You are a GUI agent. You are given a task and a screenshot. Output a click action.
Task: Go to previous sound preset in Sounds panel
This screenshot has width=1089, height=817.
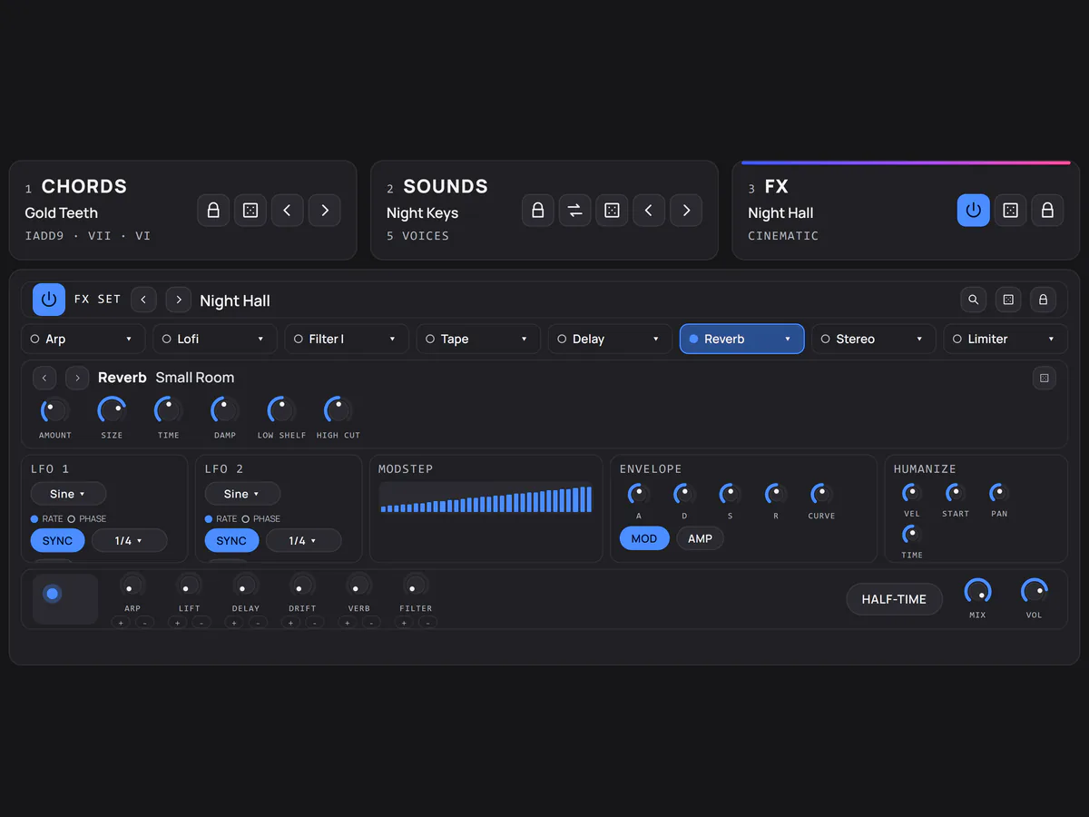pos(649,211)
